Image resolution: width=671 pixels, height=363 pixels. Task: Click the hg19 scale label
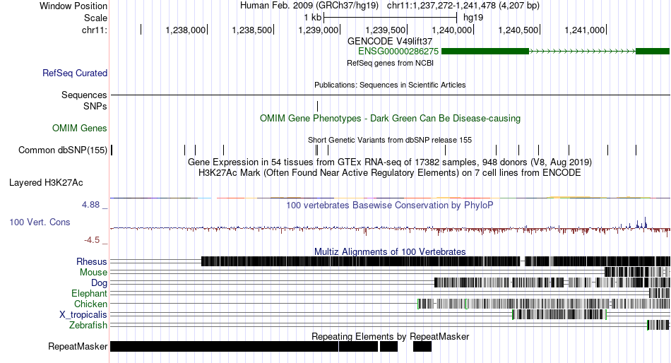(x=473, y=18)
